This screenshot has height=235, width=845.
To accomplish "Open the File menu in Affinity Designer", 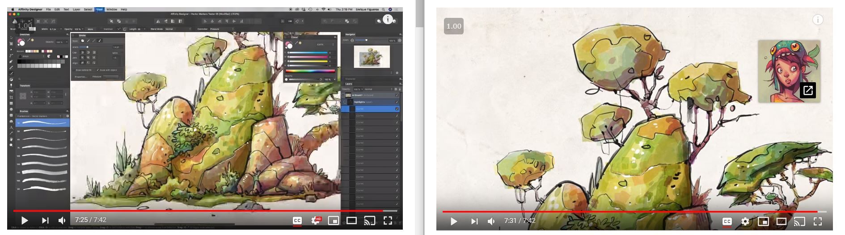I will pyautogui.click(x=48, y=9).
